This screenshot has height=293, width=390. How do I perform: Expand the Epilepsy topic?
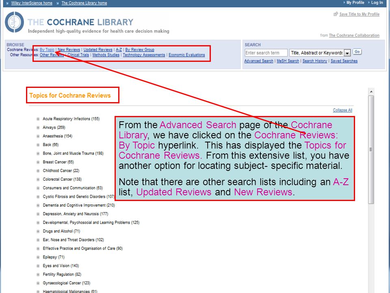pos(38,257)
